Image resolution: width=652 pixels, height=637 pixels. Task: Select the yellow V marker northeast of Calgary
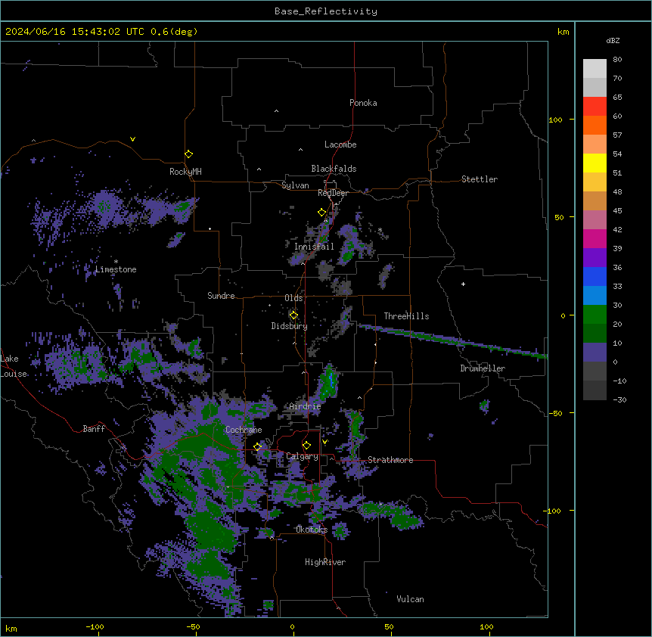pyautogui.click(x=324, y=442)
